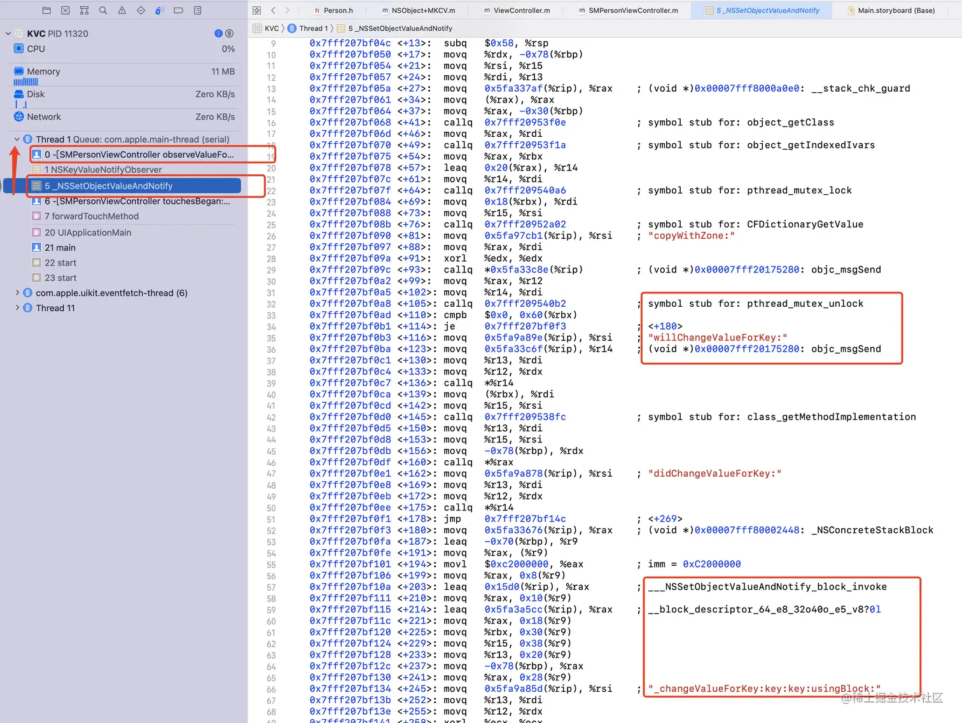Click the "willChangeValueForKey:" comment string
The image size is (962, 723).
718,337
